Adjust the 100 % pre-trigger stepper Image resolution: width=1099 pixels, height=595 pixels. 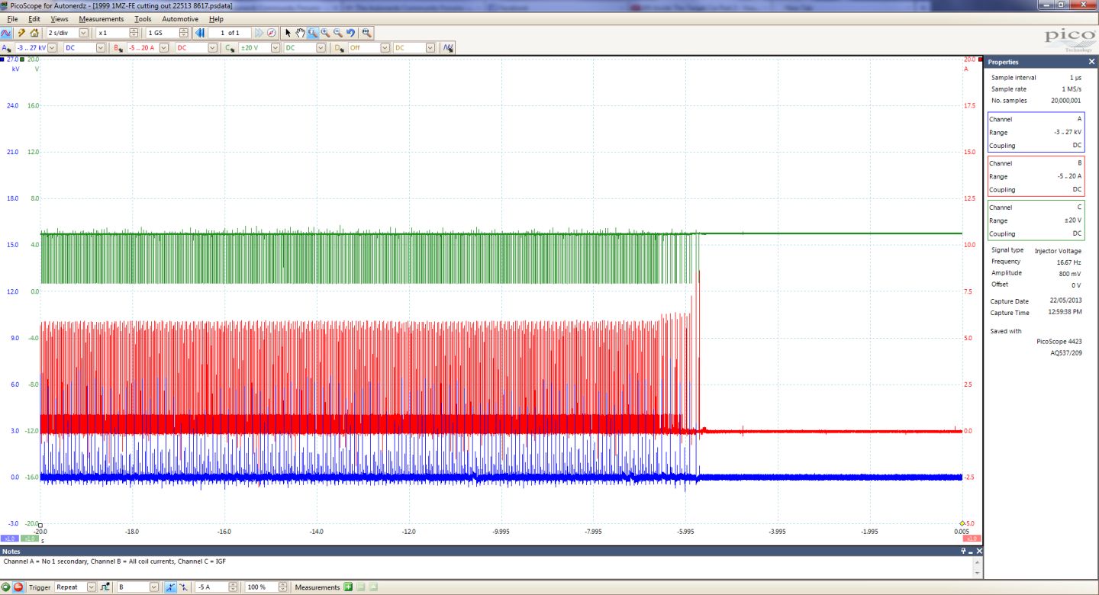point(282,587)
